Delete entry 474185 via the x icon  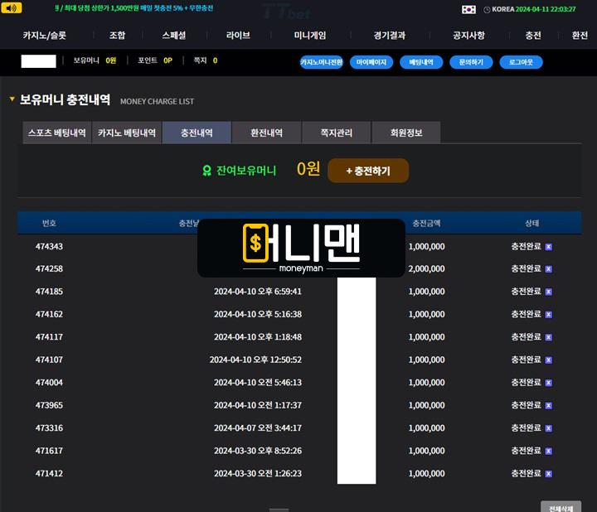click(x=548, y=292)
